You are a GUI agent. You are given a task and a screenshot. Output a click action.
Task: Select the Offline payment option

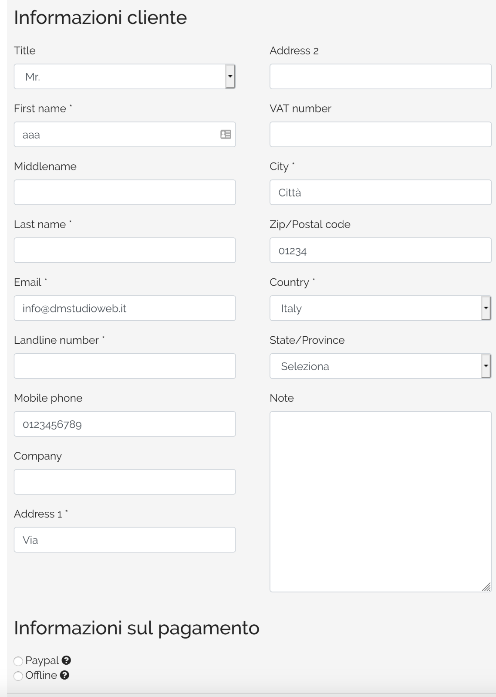[x=18, y=676]
